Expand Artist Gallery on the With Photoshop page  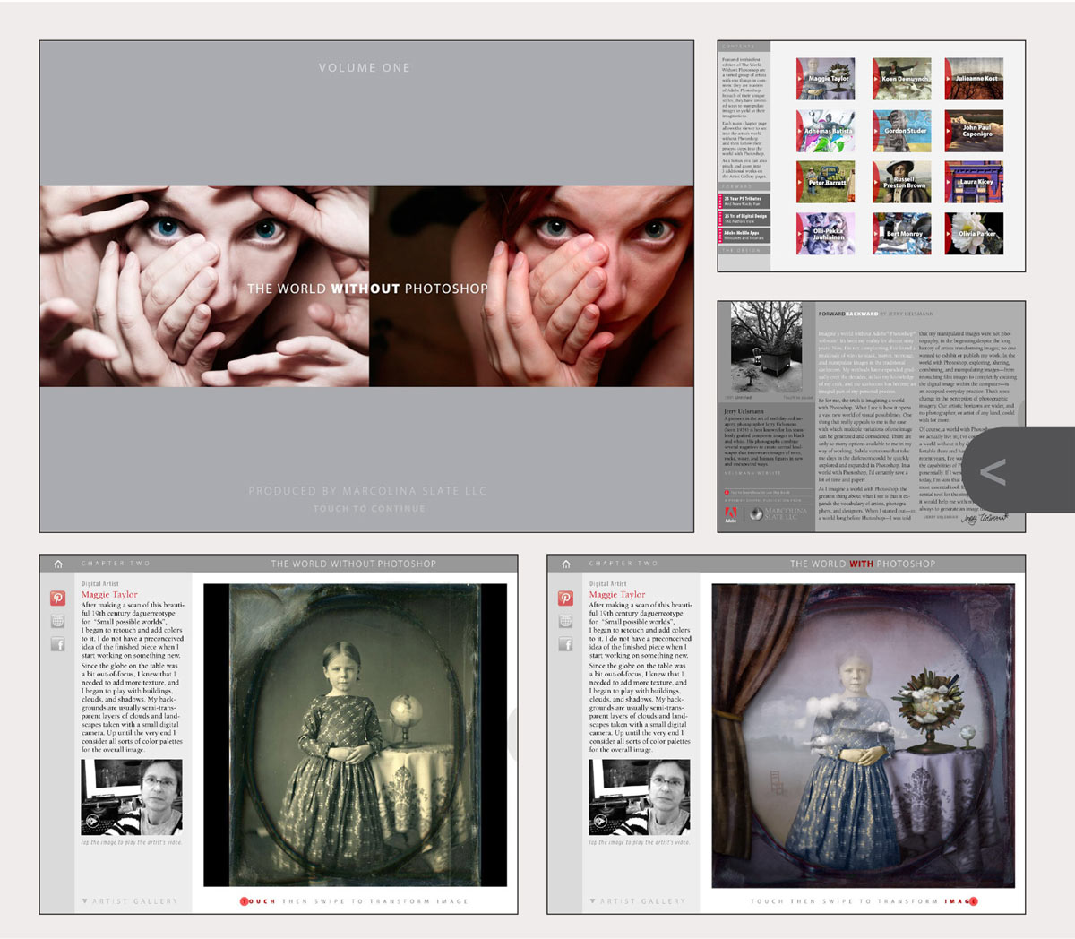pos(638,901)
